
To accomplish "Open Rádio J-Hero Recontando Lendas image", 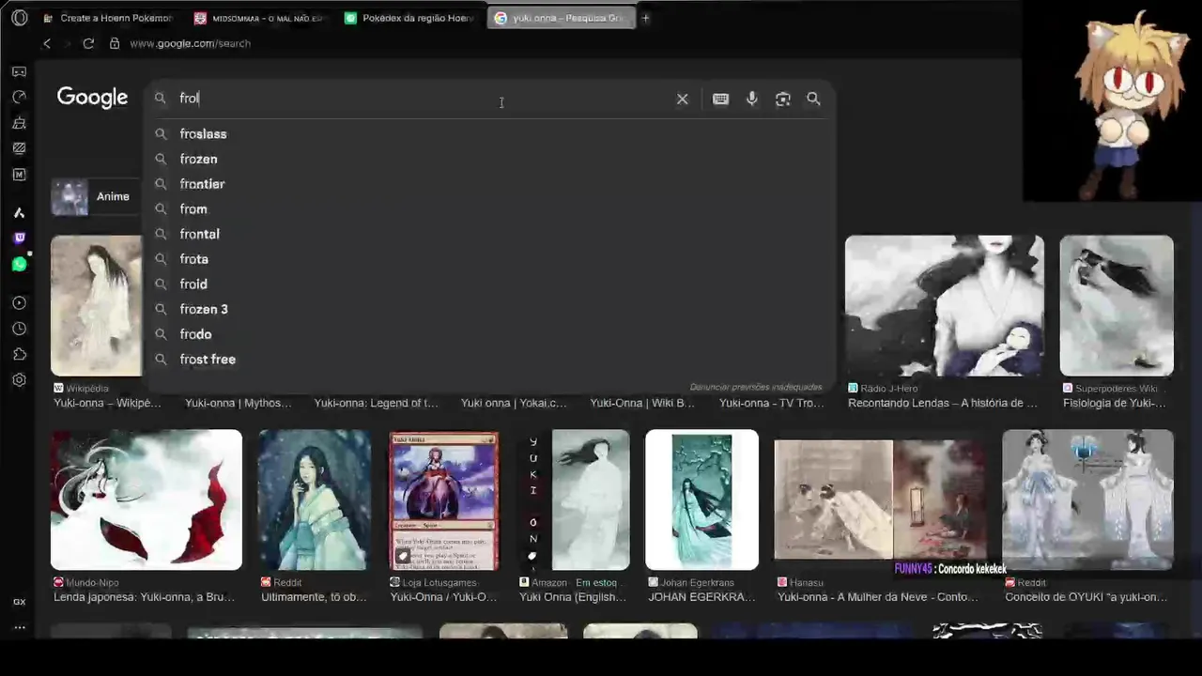I will point(944,306).
